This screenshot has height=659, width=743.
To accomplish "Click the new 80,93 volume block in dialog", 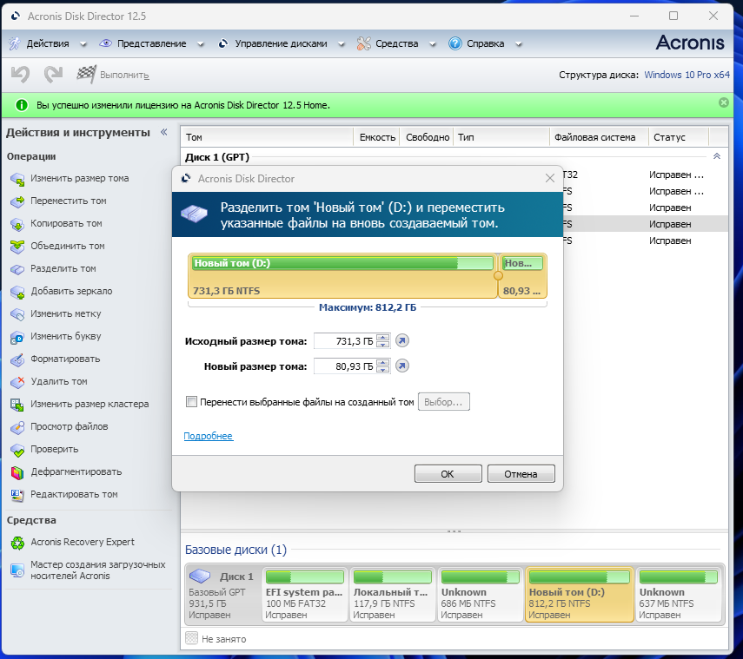I will pyautogui.click(x=522, y=276).
